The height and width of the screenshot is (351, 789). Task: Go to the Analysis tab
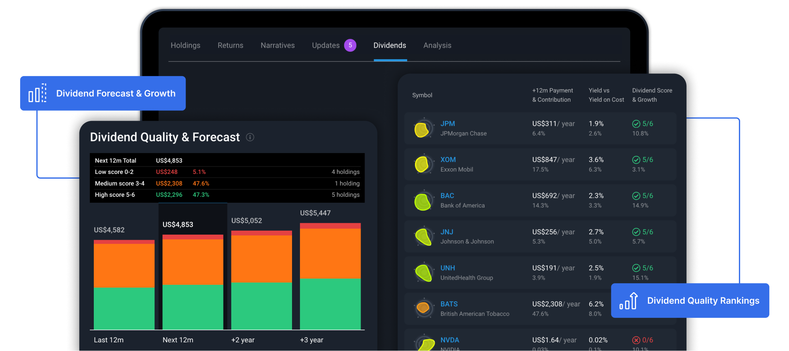click(x=437, y=45)
